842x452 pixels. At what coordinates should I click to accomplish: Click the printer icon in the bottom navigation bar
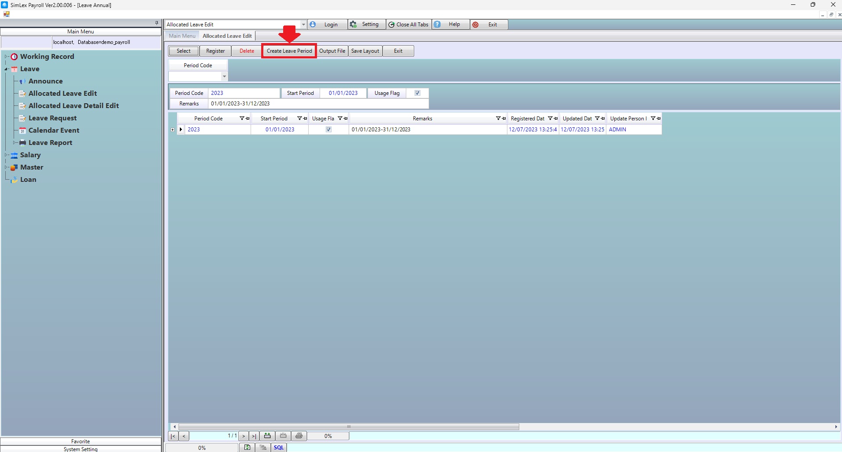click(299, 436)
